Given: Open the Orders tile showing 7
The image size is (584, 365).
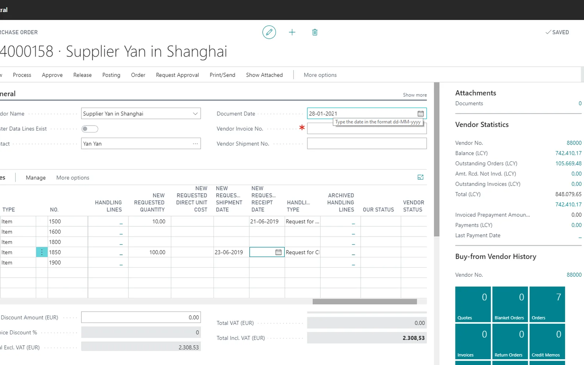Looking at the screenshot, I should click(x=547, y=304).
